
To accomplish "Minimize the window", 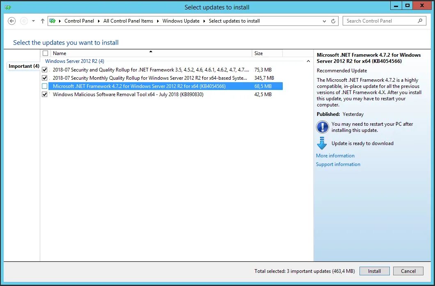I will 396,6.
